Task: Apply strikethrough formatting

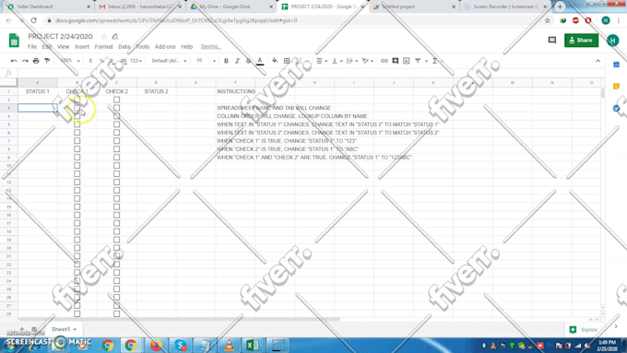Action: tap(248, 61)
